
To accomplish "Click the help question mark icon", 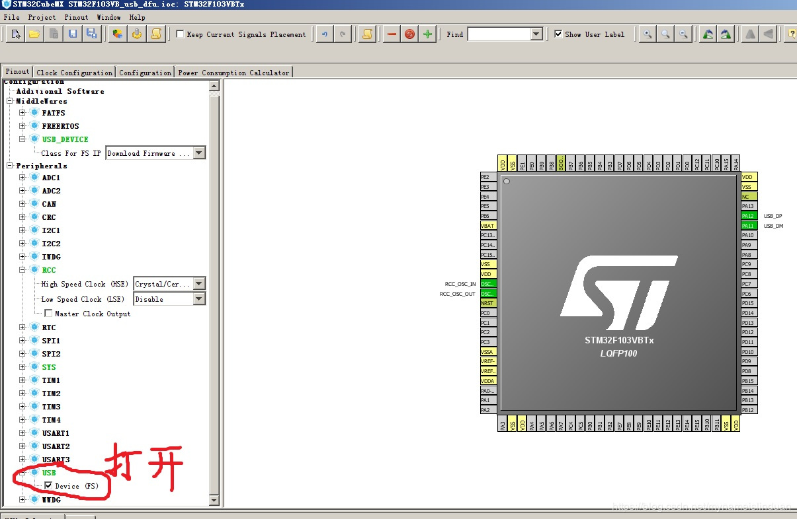I will (x=791, y=34).
